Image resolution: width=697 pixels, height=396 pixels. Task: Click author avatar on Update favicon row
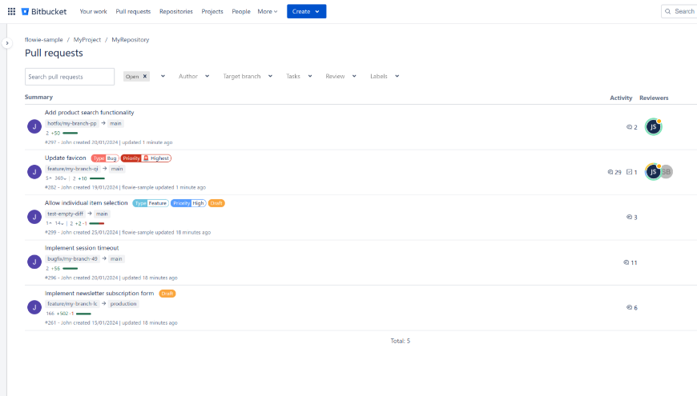(x=34, y=172)
